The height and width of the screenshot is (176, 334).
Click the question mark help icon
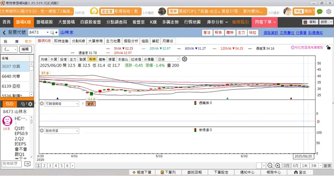point(83,104)
